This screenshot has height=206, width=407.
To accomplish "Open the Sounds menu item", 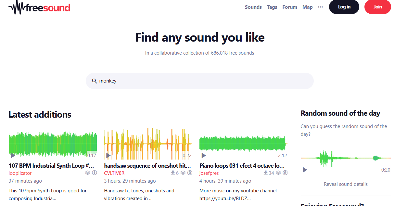I will click(253, 7).
